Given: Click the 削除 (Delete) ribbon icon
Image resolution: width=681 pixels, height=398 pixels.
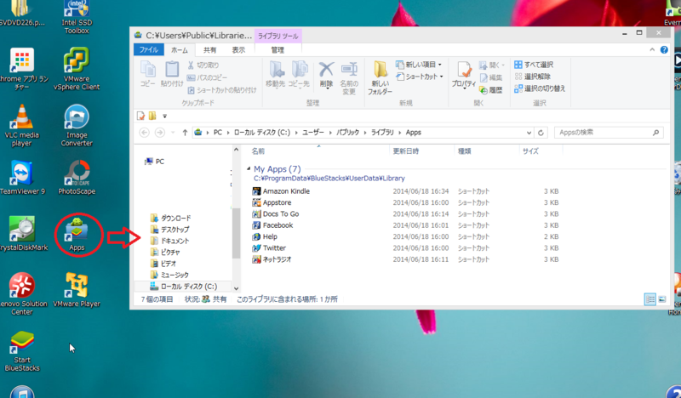Looking at the screenshot, I should (326, 75).
